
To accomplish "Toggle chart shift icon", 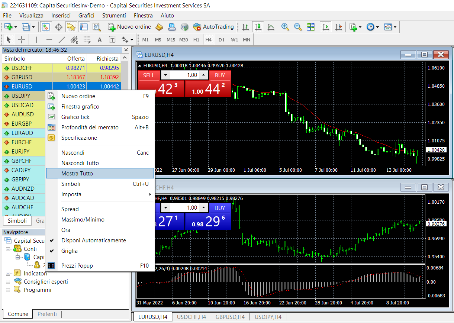I will coord(338,27).
